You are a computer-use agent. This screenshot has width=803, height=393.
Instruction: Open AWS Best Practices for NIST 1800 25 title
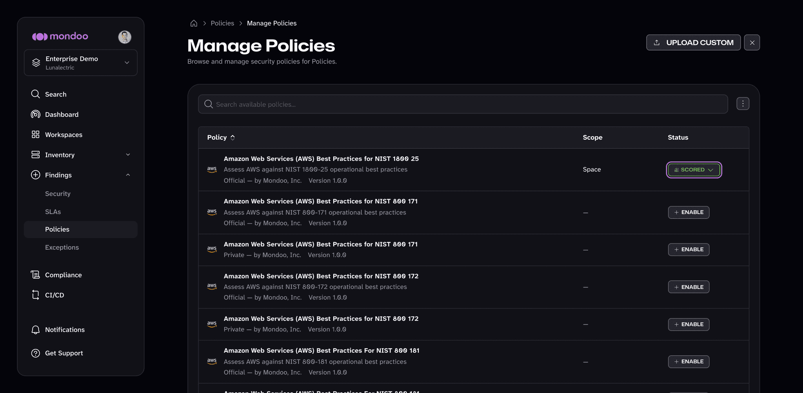coord(321,159)
